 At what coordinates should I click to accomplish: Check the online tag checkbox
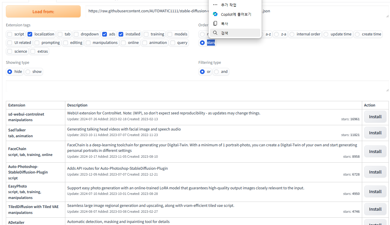(x=123, y=43)
